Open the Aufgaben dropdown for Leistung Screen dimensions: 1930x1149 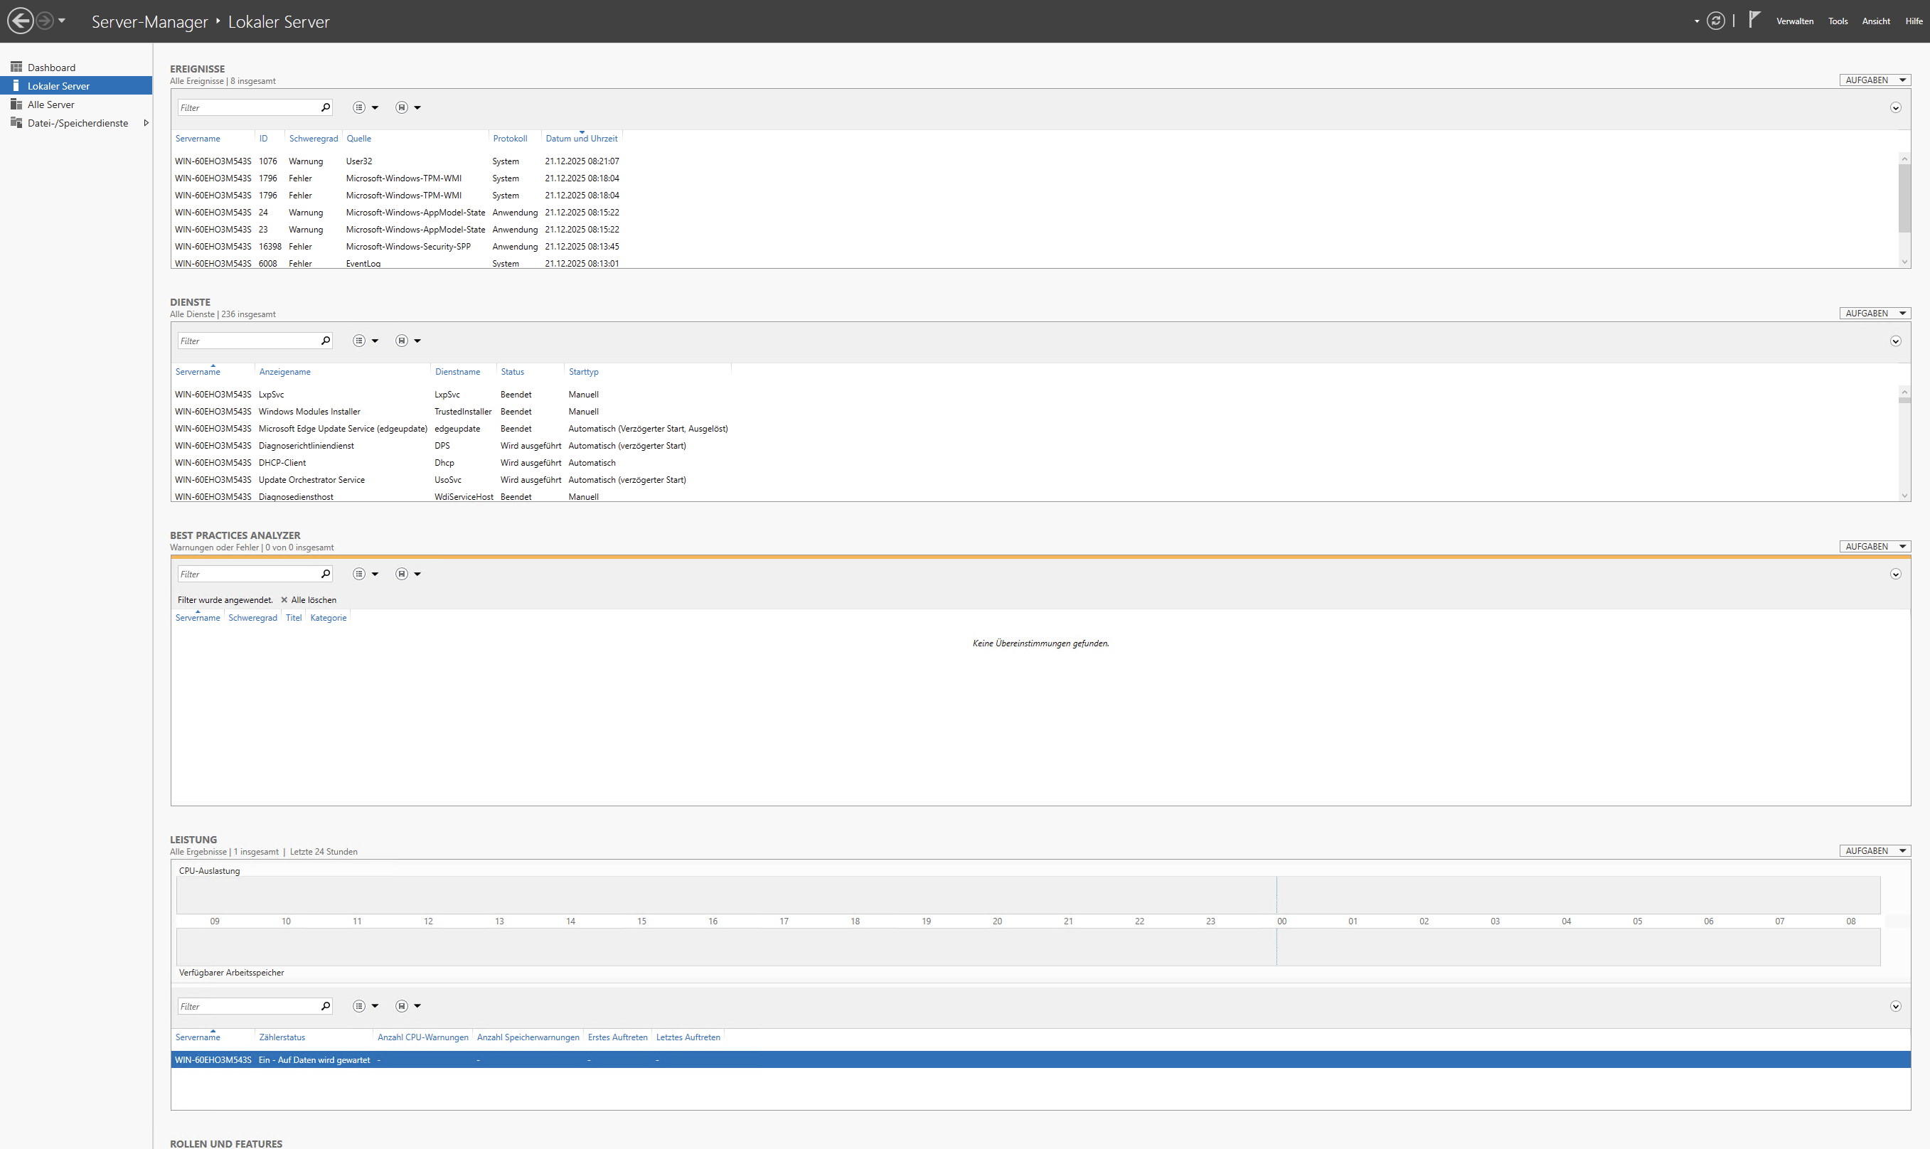click(x=1875, y=850)
